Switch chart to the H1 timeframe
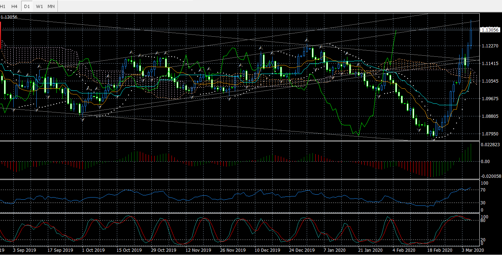This screenshot has width=502, height=255. tap(3, 6)
